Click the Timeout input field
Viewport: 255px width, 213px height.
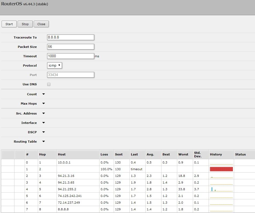click(71, 56)
